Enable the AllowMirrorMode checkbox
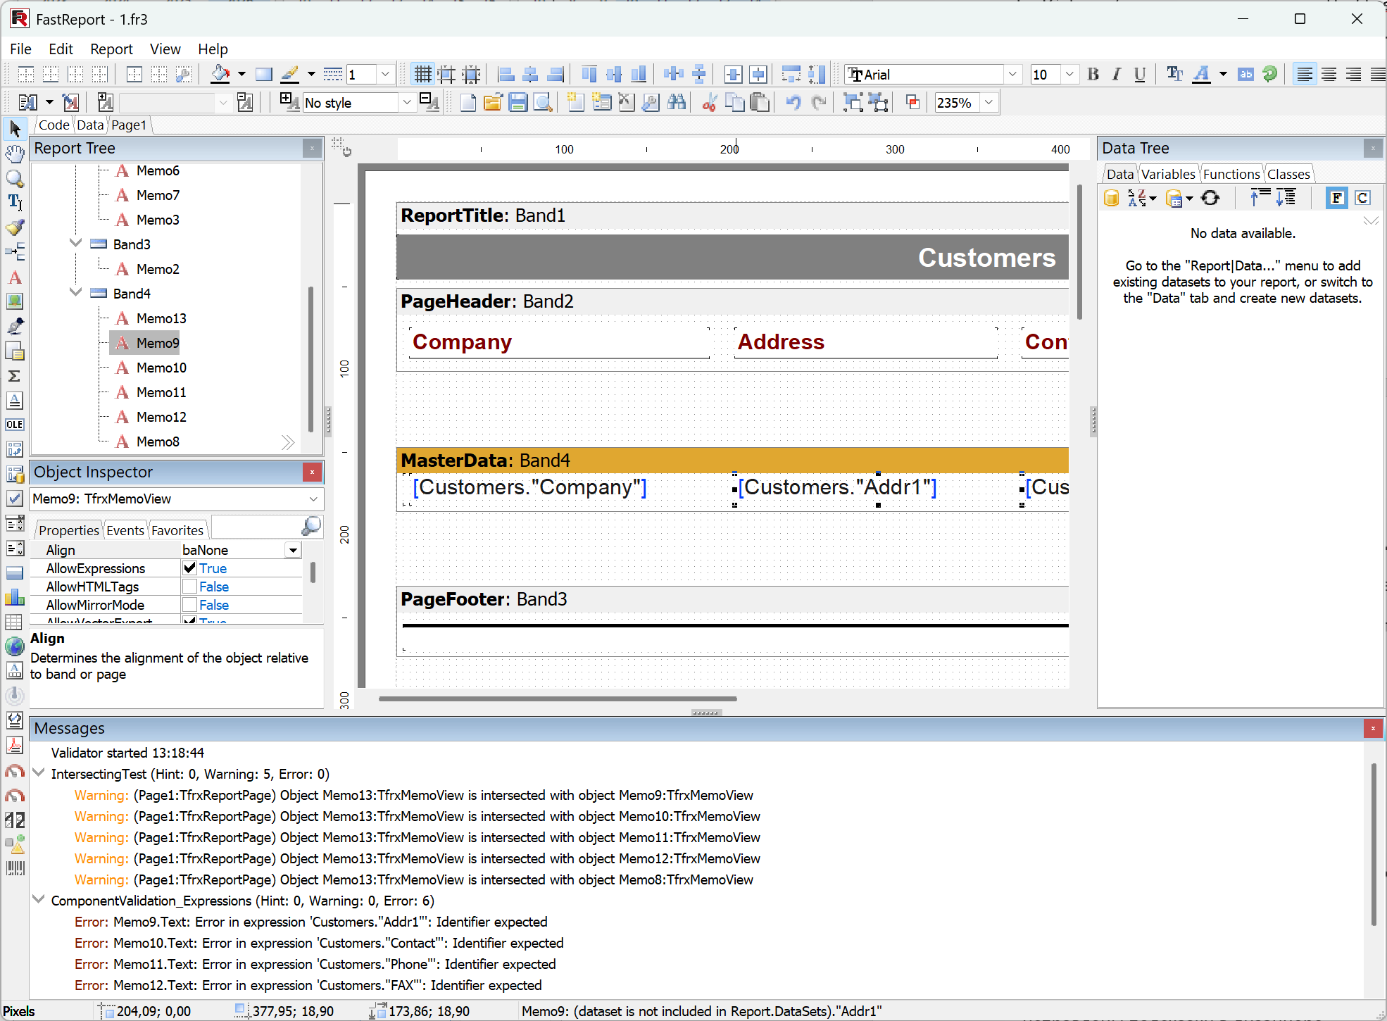 189,605
